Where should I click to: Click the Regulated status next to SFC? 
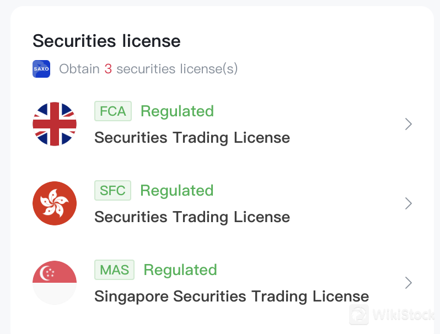tap(177, 191)
